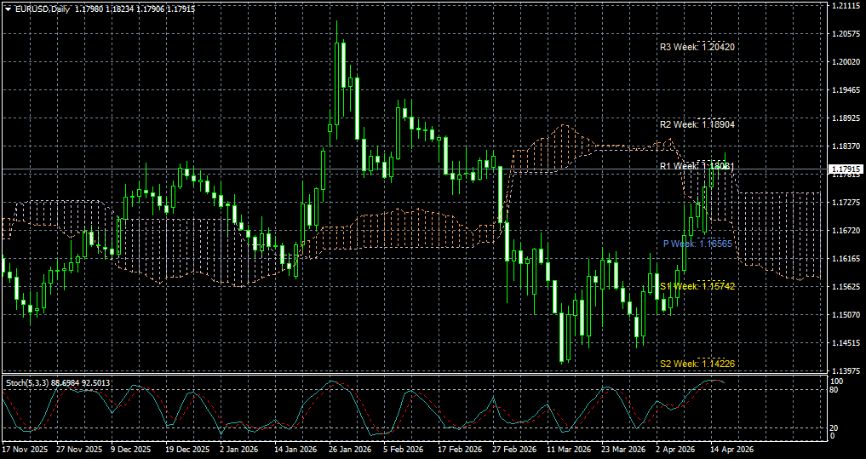This screenshot has width=866, height=459.
Task: Click price scale value 1.15625
Action: click(x=845, y=287)
